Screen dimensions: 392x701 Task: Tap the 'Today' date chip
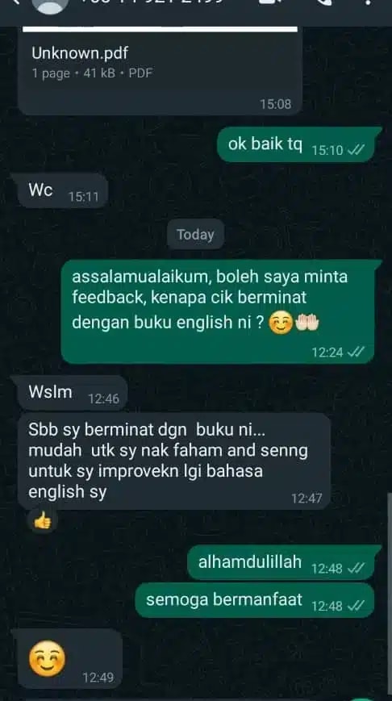195,234
